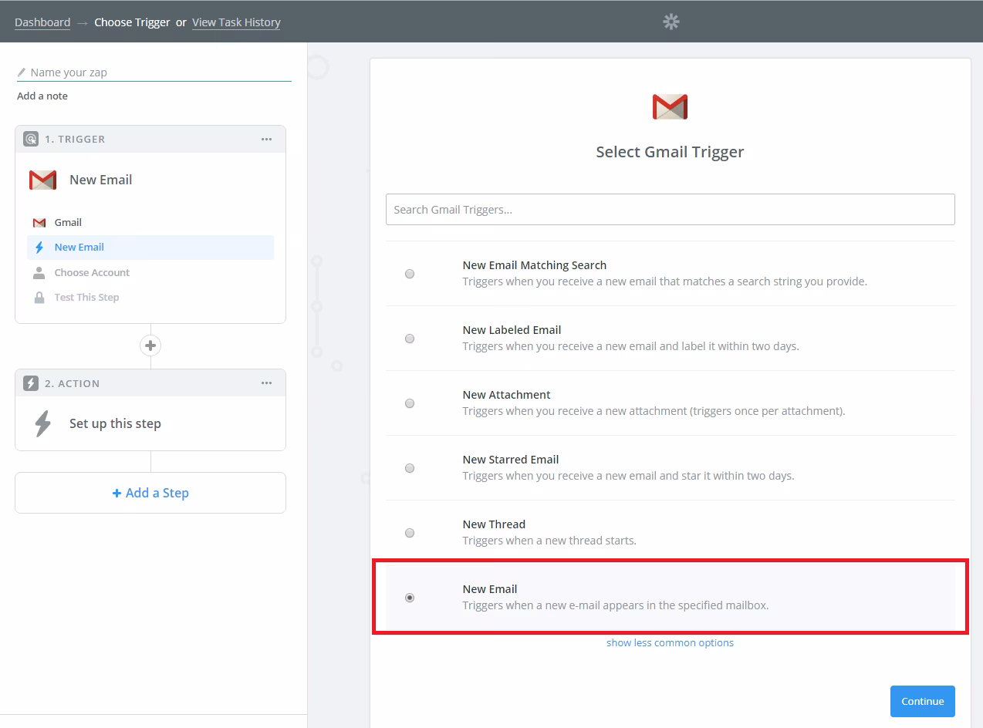Viewport: 983px width, 728px height.
Task: Click the Trigger step icon in step 1 header
Action: click(31, 140)
